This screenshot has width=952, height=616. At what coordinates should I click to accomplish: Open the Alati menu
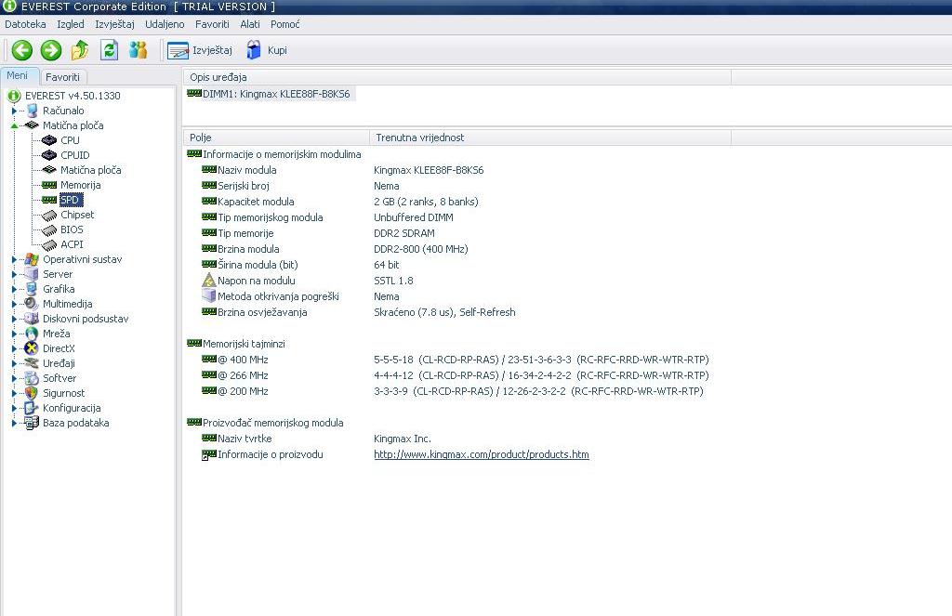(250, 24)
